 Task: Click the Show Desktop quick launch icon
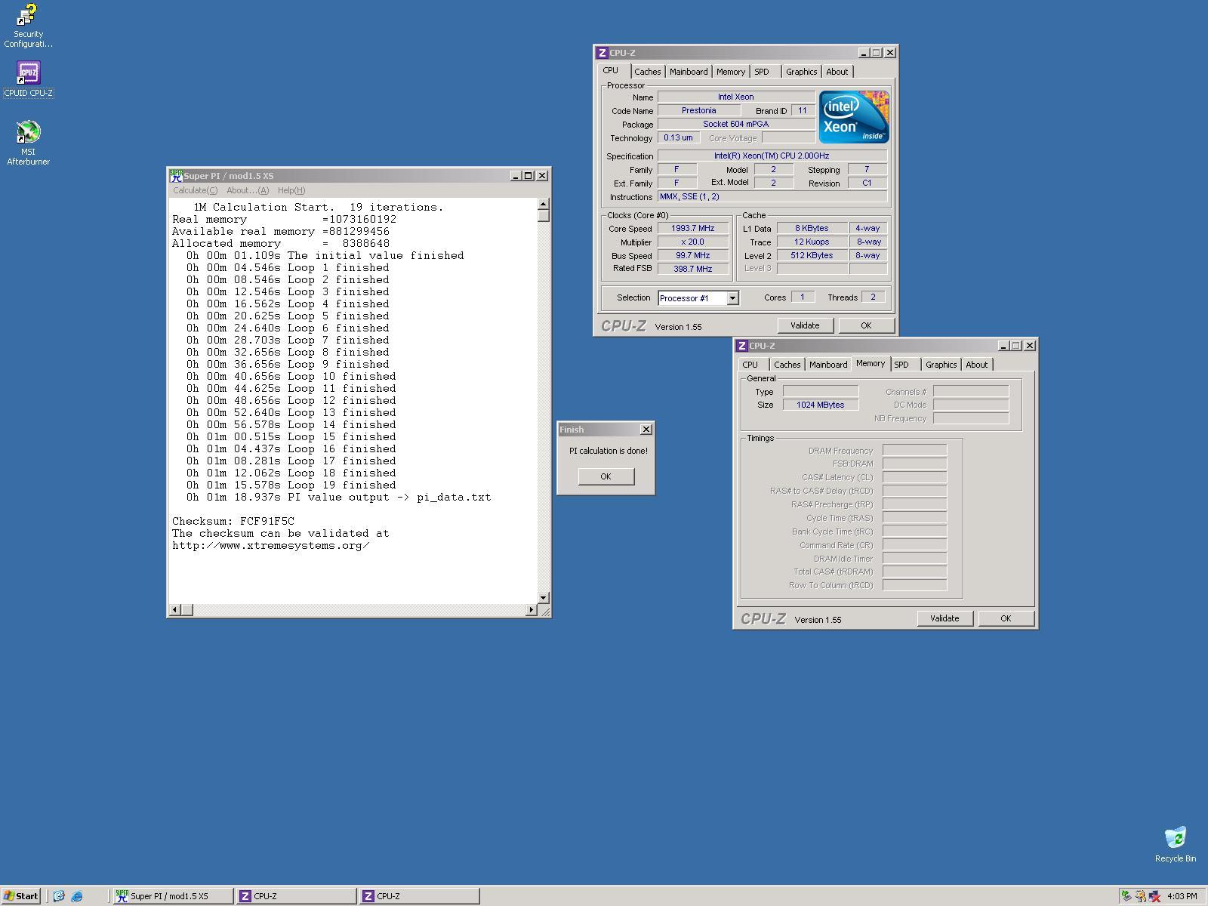(x=58, y=896)
